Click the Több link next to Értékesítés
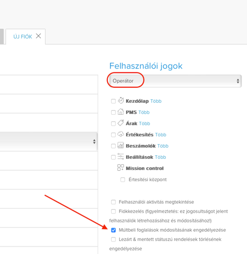 160,135
